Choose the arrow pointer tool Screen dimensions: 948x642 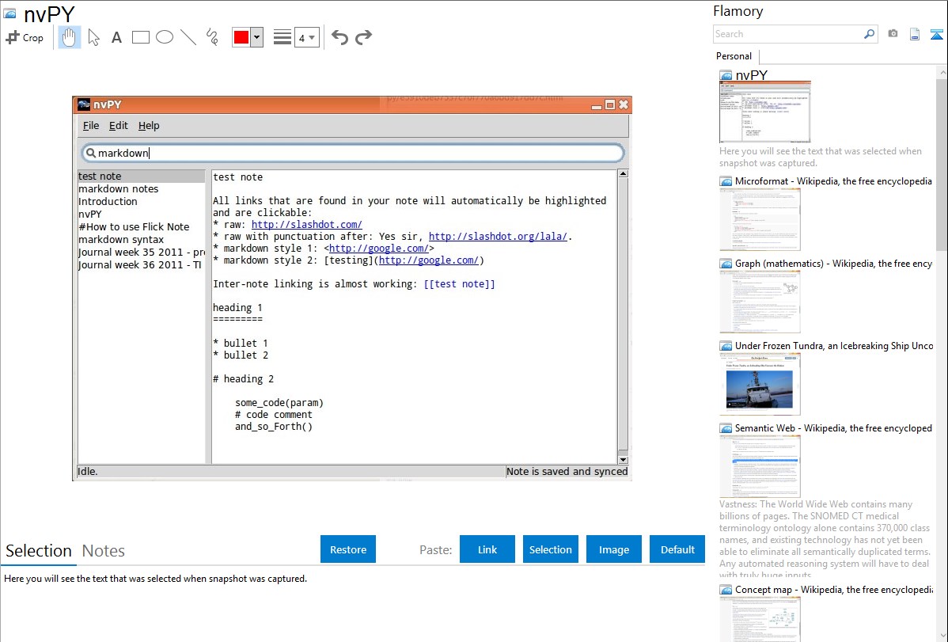pos(93,37)
